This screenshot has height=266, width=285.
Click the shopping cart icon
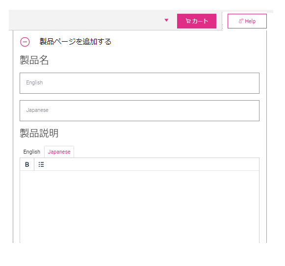(x=188, y=21)
